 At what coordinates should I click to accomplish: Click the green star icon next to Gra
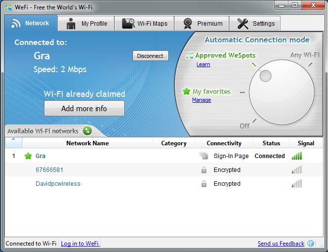tap(28, 156)
